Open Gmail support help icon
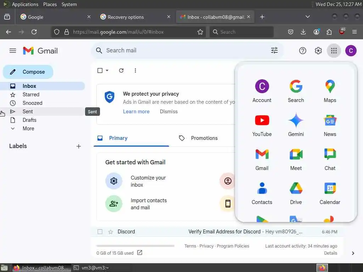This screenshot has height=272, width=363. [303, 51]
